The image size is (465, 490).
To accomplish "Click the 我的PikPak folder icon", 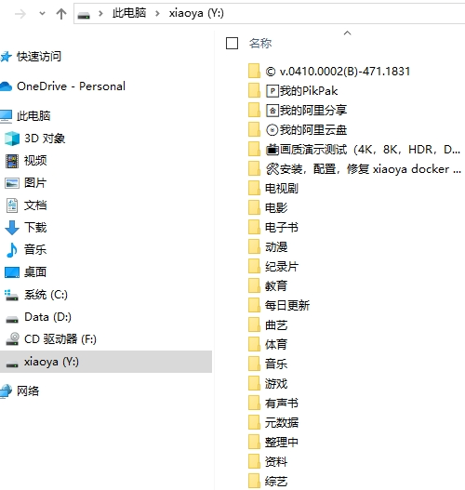I will click(x=254, y=90).
